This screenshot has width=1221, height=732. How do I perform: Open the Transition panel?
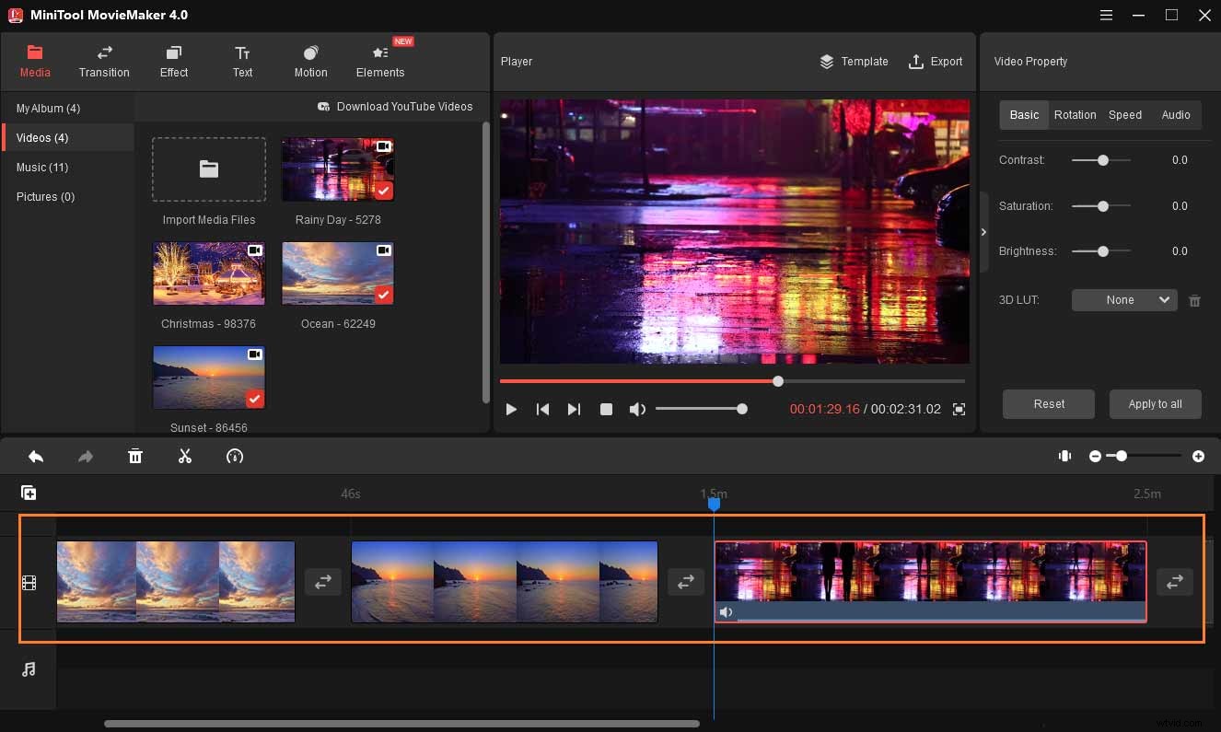click(x=103, y=61)
